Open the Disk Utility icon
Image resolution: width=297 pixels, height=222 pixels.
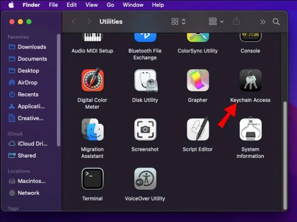point(145,80)
